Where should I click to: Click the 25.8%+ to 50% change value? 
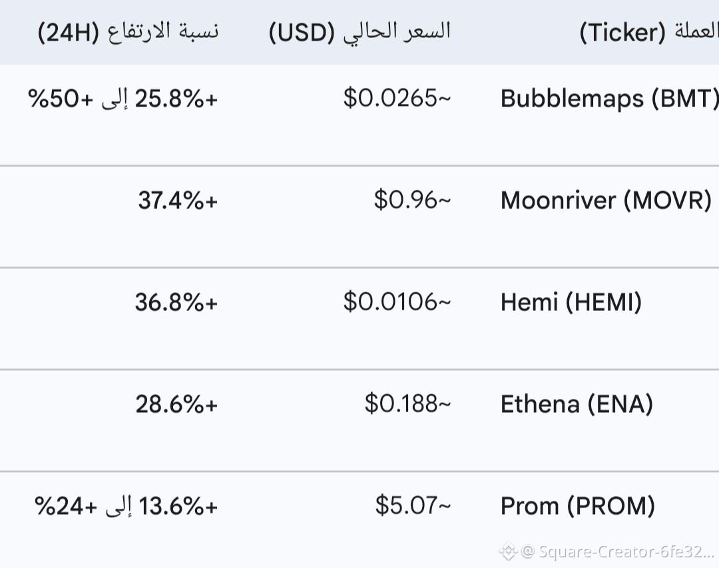click(123, 99)
